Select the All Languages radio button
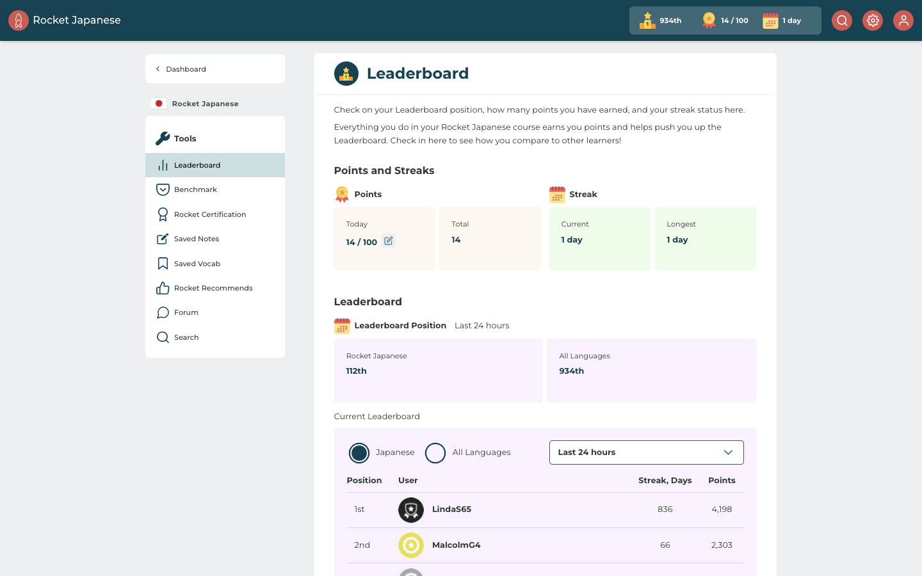This screenshot has height=576, width=922. [435, 452]
